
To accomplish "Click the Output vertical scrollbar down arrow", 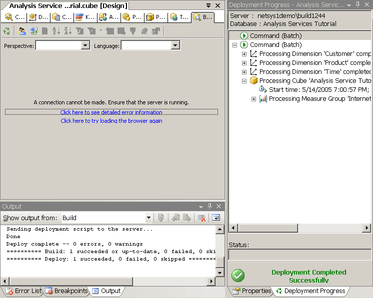I will click(219, 273).
